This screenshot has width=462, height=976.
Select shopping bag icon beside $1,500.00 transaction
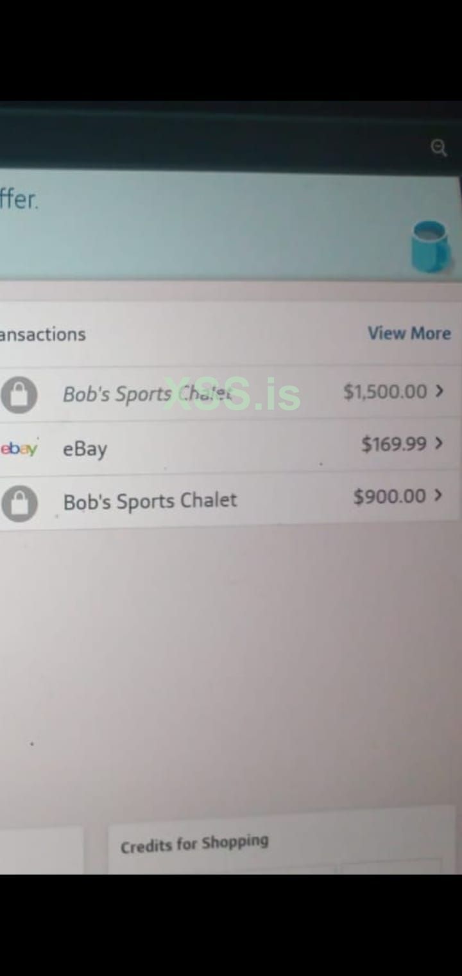pyautogui.click(x=19, y=394)
